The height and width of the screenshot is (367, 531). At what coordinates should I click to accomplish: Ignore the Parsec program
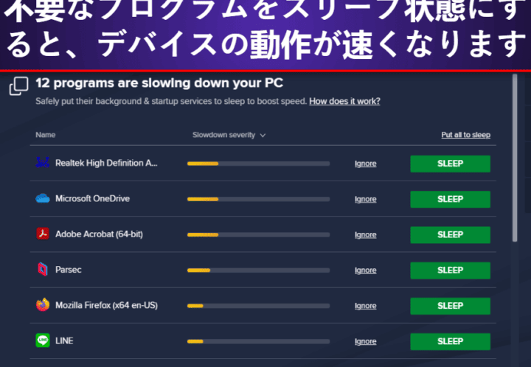point(365,270)
